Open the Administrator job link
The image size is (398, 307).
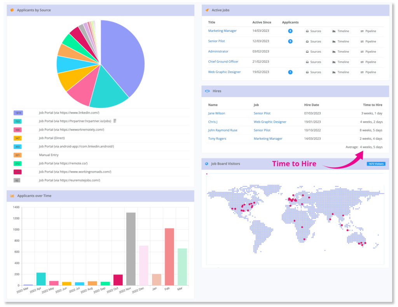coord(218,52)
